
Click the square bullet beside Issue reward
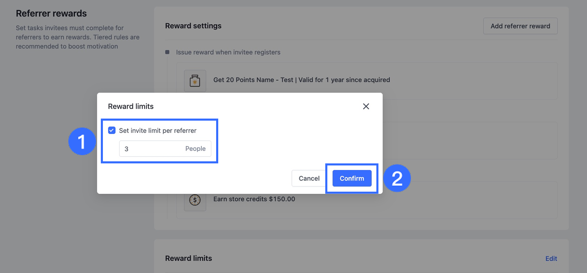(x=167, y=52)
